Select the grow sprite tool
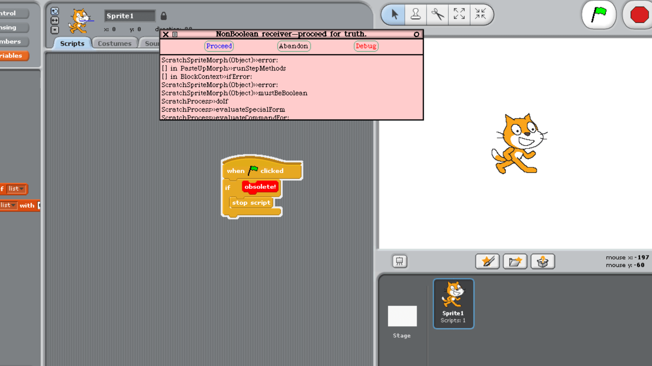The height and width of the screenshot is (366, 652). [x=459, y=15]
